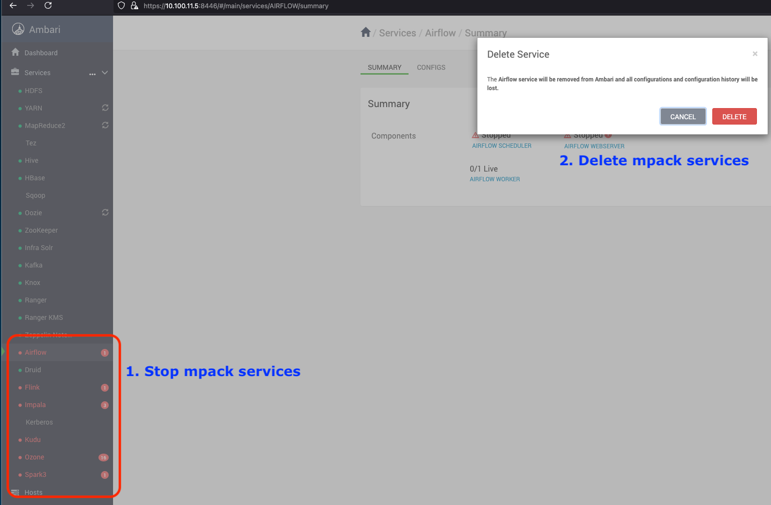
Task: Select the Airflow service in sidebar
Action: click(x=36, y=352)
